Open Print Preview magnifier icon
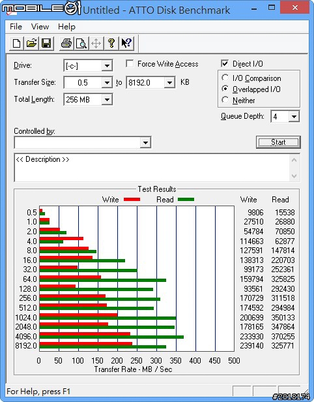Image resolution: width=314 pixels, height=402 pixels. (81, 43)
